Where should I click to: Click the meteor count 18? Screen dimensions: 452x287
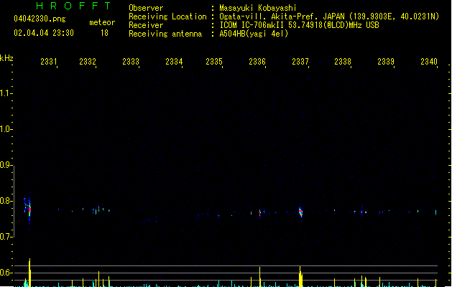(x=104, y=33)
